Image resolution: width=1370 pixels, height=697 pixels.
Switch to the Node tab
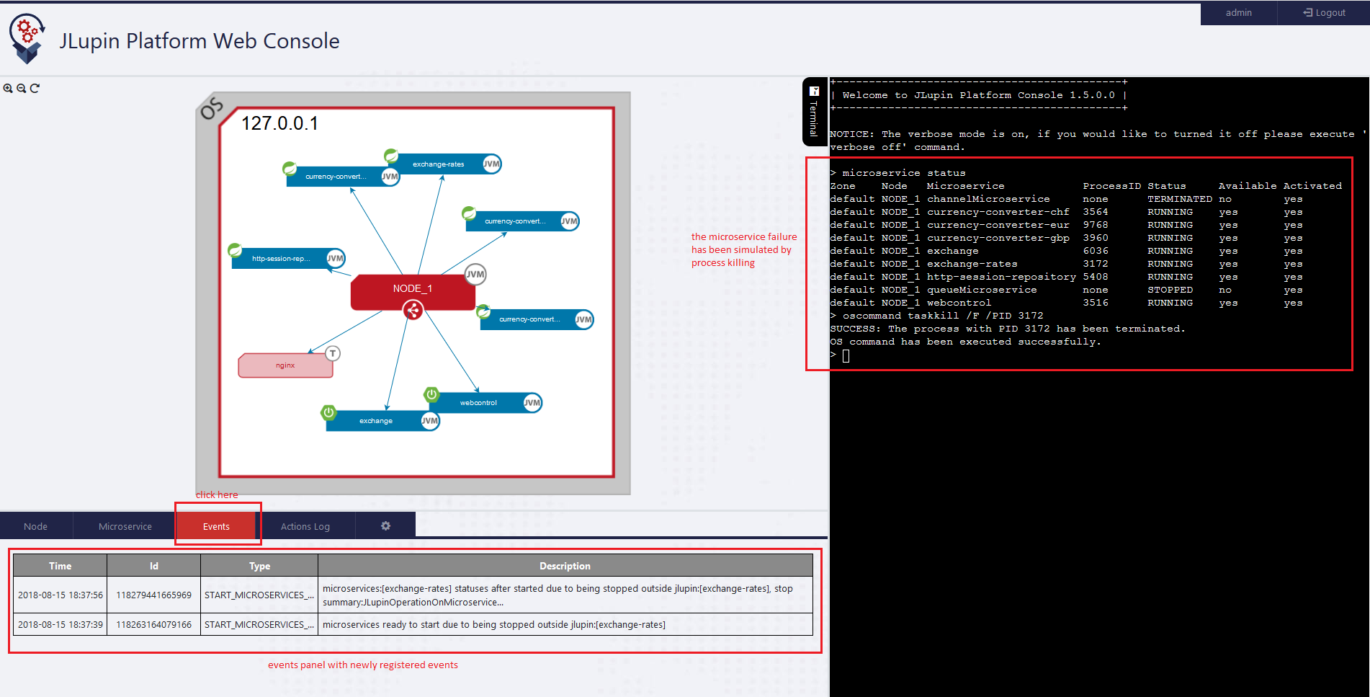pos(35,526)
